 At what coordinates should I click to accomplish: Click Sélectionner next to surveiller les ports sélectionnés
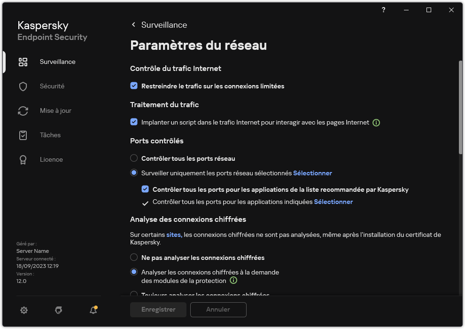tap(313, 173)
